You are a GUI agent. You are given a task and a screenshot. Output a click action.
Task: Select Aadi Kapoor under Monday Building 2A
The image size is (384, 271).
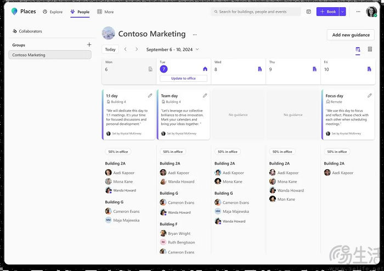tap(120, 173)
